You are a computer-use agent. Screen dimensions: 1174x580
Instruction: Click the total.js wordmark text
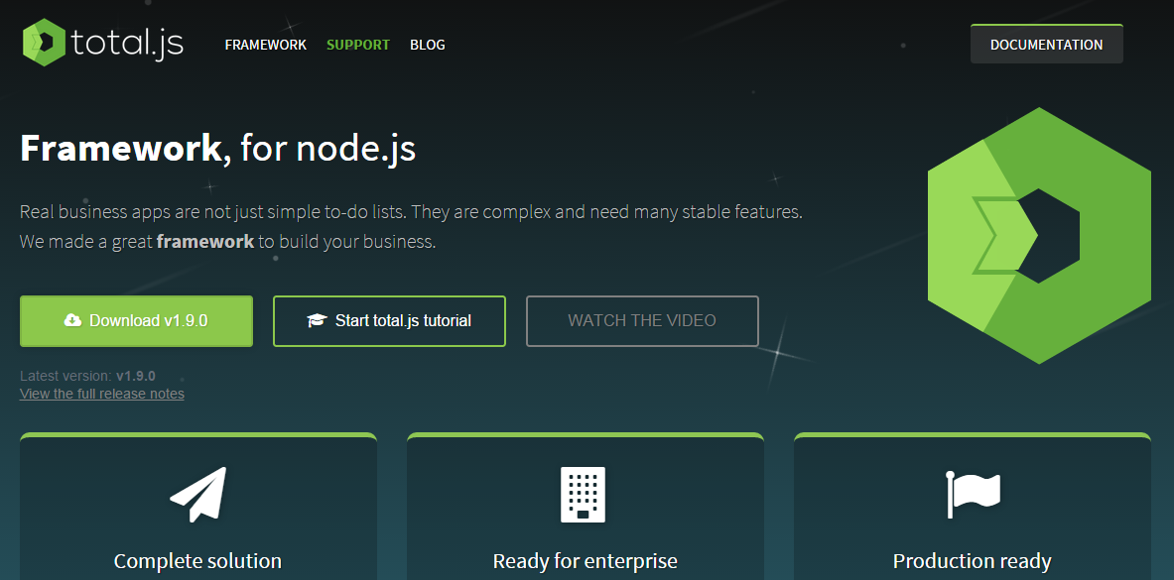coord(128,44)
